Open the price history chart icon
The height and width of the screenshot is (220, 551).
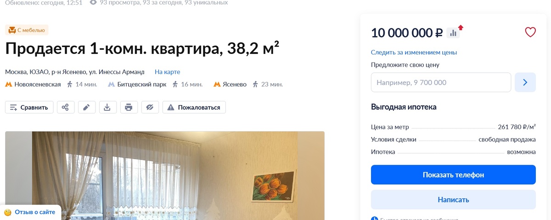point(453,33)
